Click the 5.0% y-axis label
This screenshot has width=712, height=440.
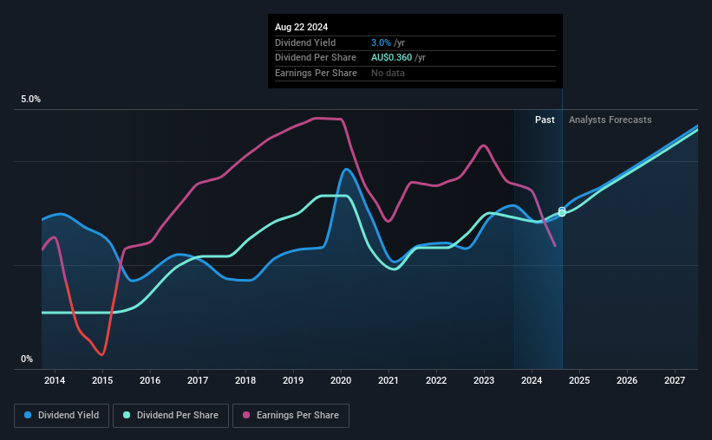tap(30, 99)
